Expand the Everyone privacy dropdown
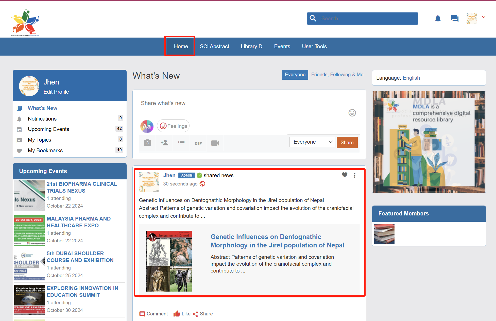The height and width of the screenshot is (321, 496). click(x=312, y=142)
